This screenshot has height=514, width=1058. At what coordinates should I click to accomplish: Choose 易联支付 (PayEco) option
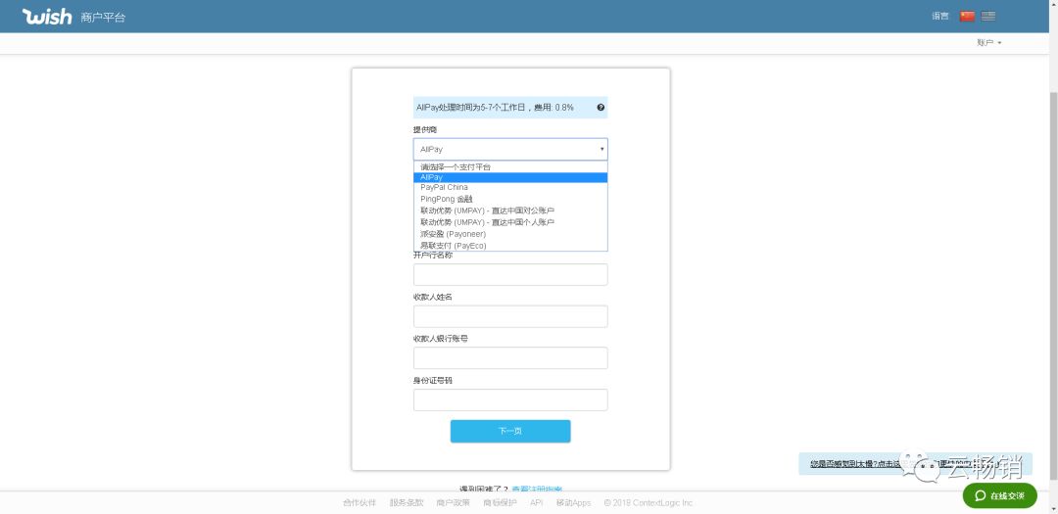point(510,245)
